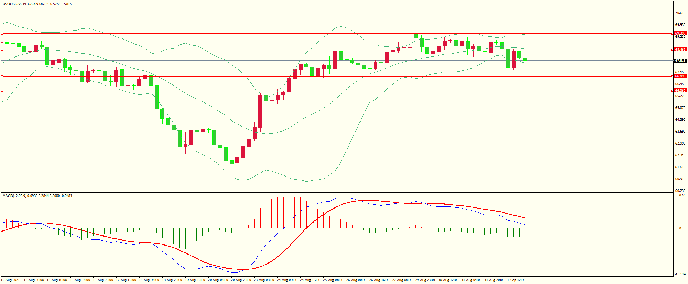This screenshot has height=284, width=688.
Task: Click the MACD zero level 0.00 label
Action: click(678, 228)
